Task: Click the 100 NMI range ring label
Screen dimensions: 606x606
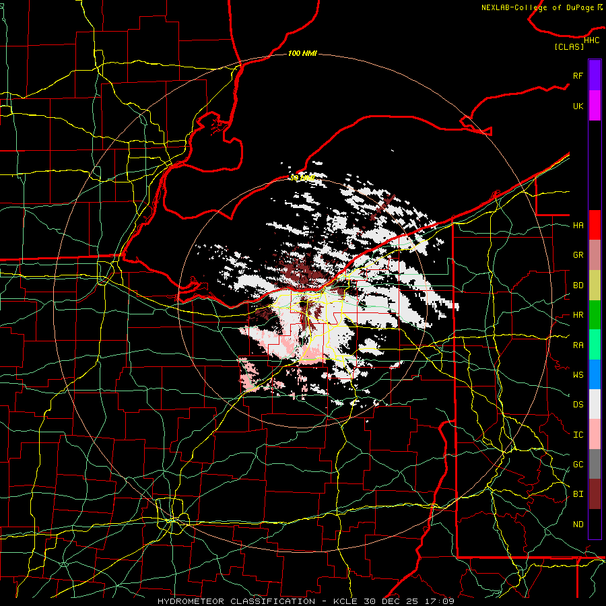Action: (302, 53)
